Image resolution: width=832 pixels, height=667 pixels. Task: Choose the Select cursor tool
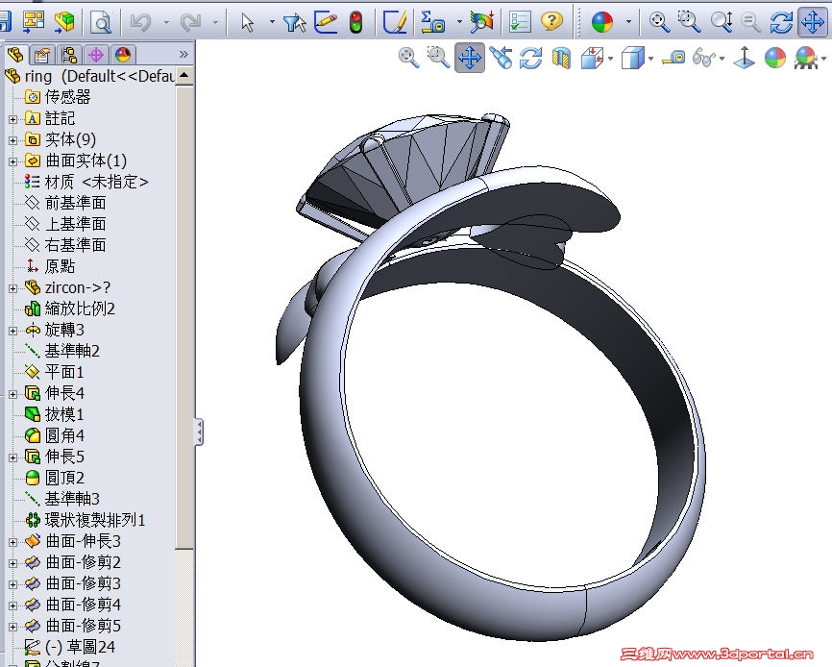tap(247, 22)
